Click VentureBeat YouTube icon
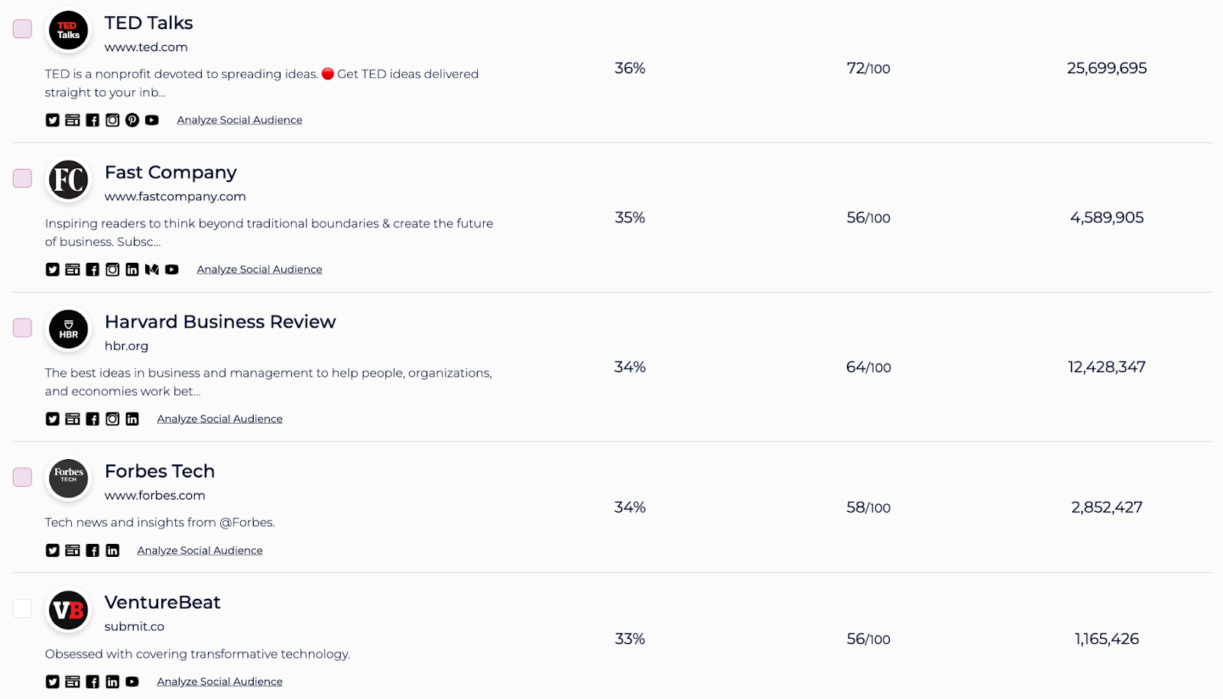1223x699 pixels. click(132, 681)
